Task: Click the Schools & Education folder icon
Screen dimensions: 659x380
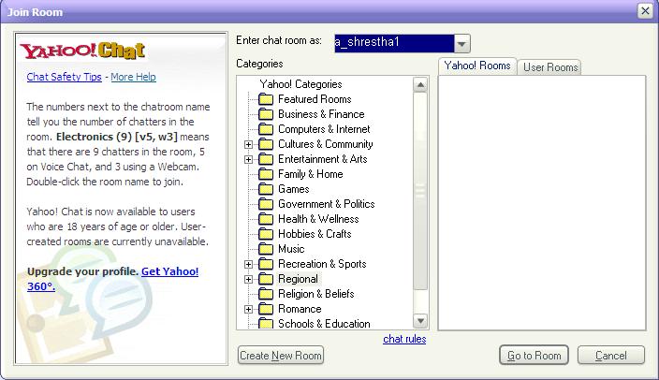Action: click(266, 324)
